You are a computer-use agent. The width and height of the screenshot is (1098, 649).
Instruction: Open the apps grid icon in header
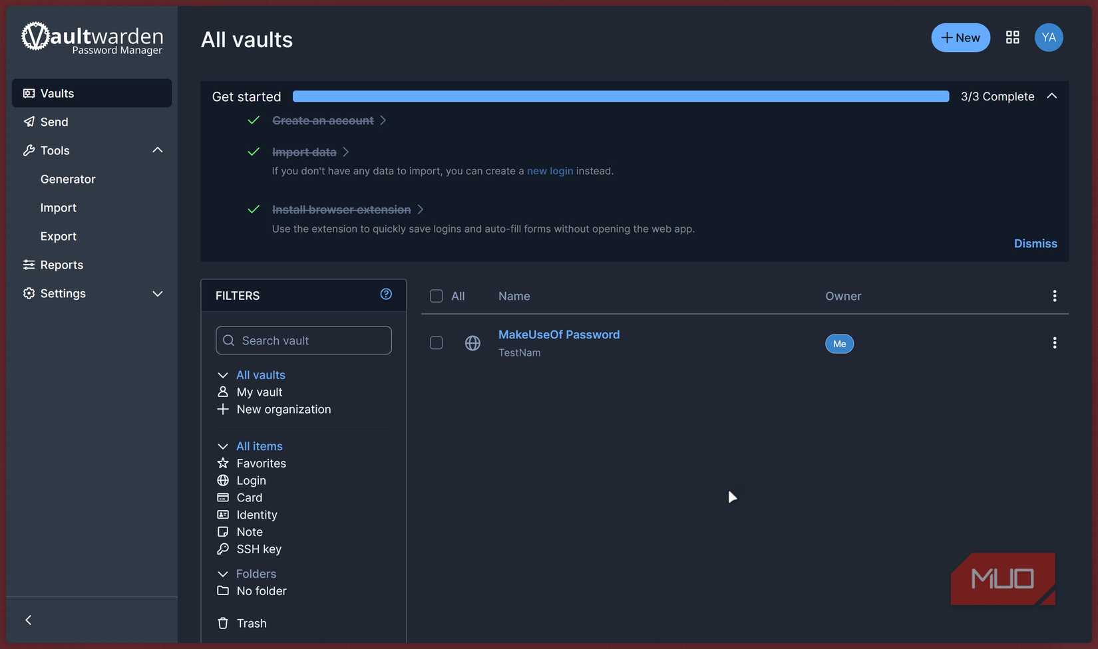click(x=1012, y=37)
